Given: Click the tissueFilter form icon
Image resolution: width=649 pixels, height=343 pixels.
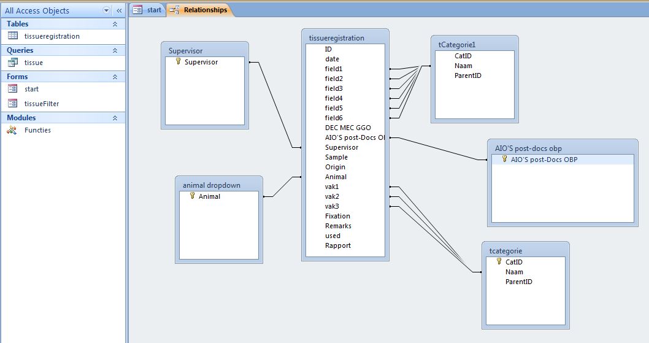Looking at the screenshot, I should click(13, 103).
